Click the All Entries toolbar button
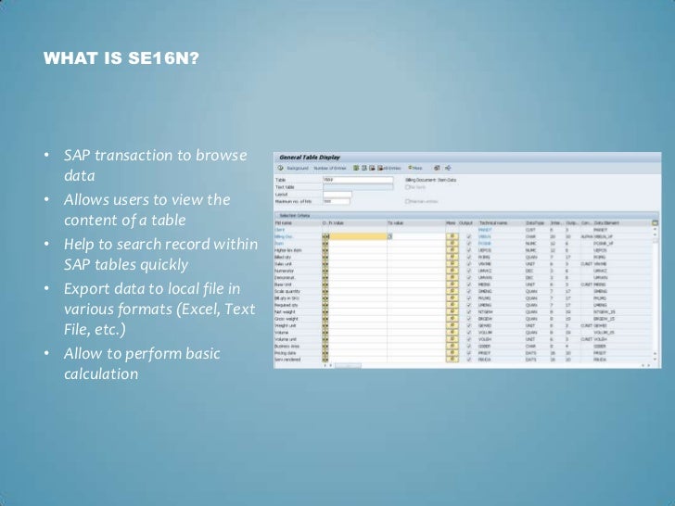The image size is (675, 506). pos(389,169)
